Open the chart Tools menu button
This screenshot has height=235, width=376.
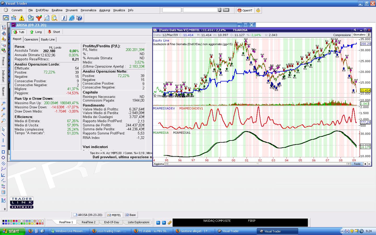click(x=357, y=164)
